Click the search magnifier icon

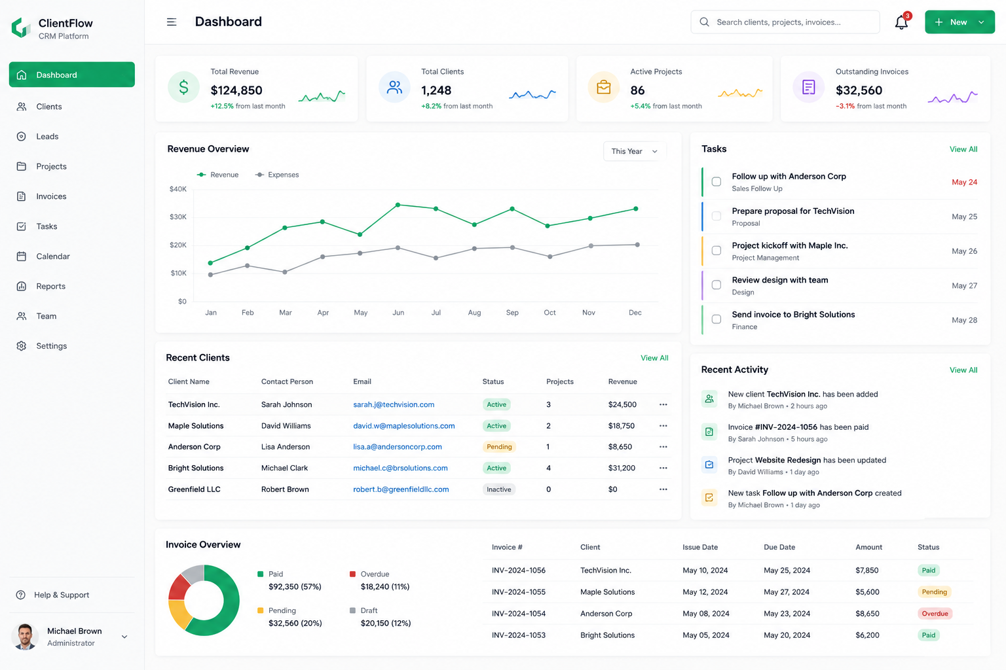pyautogui.click(x=704, y=22)
